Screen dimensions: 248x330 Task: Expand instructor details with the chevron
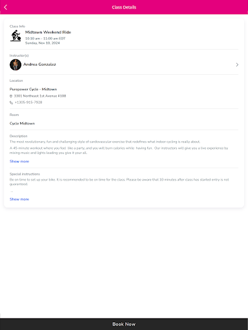click(237, 64)
